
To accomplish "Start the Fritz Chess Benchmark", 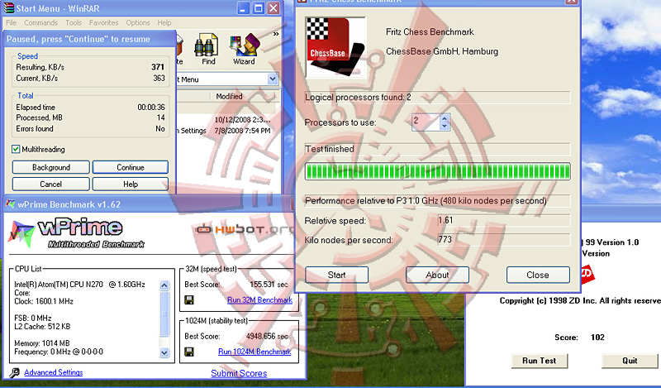I will click(x=336, y=275).
